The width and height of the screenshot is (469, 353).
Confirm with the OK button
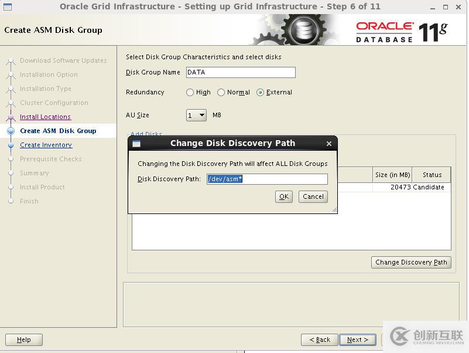pos(284,196)
